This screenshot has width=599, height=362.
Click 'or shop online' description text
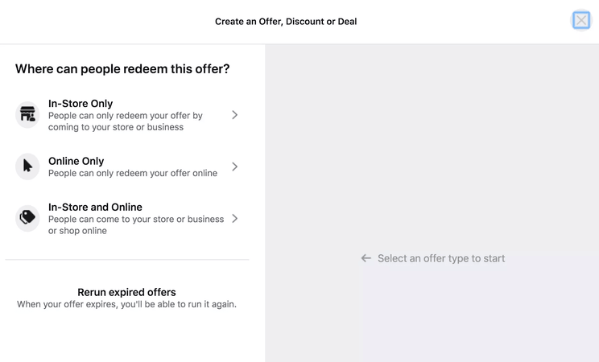77,231
